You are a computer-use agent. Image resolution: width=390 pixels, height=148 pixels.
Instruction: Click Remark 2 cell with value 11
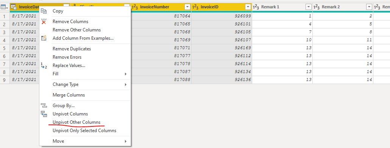[343, 40]
